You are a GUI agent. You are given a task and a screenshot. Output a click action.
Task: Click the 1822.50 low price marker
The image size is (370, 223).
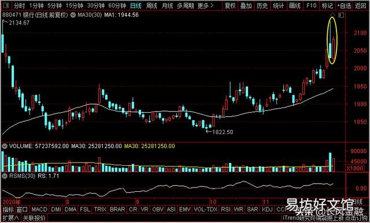[x=223, y=132]
